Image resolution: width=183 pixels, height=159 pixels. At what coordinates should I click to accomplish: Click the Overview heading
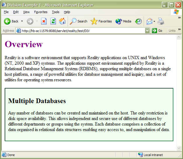point(24,44)
